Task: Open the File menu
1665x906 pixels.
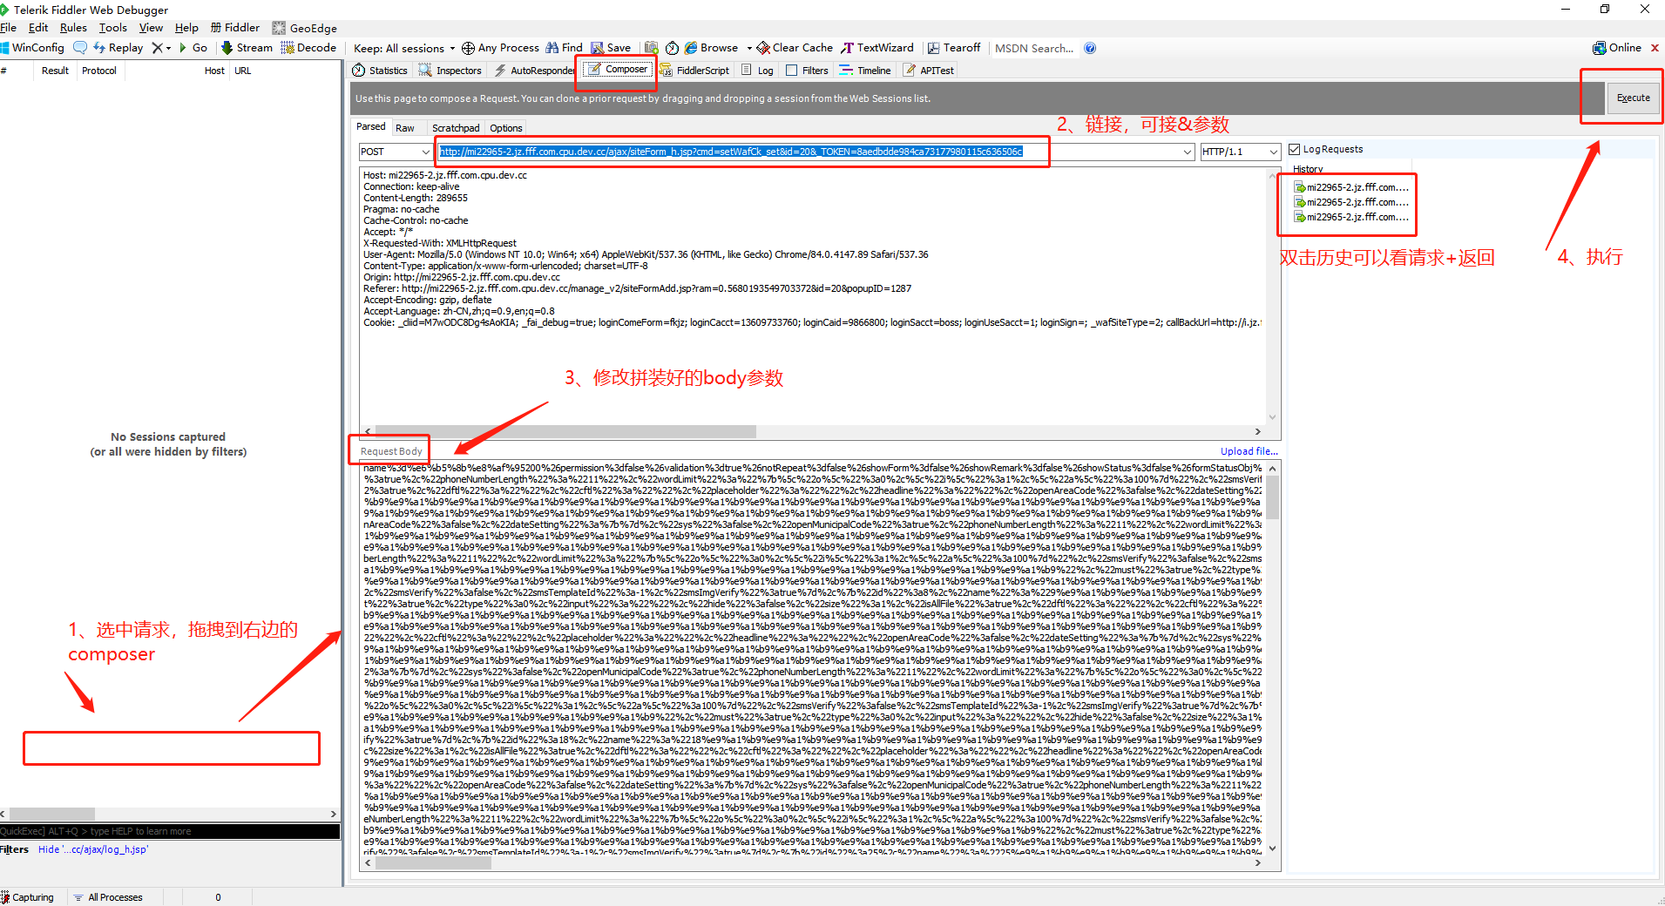Action: [x=9, y=28]
